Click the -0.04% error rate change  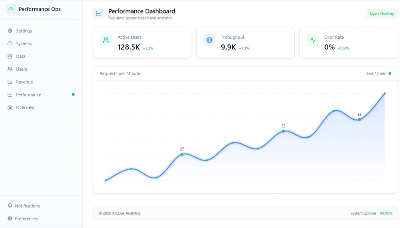(x=343, y=48)
